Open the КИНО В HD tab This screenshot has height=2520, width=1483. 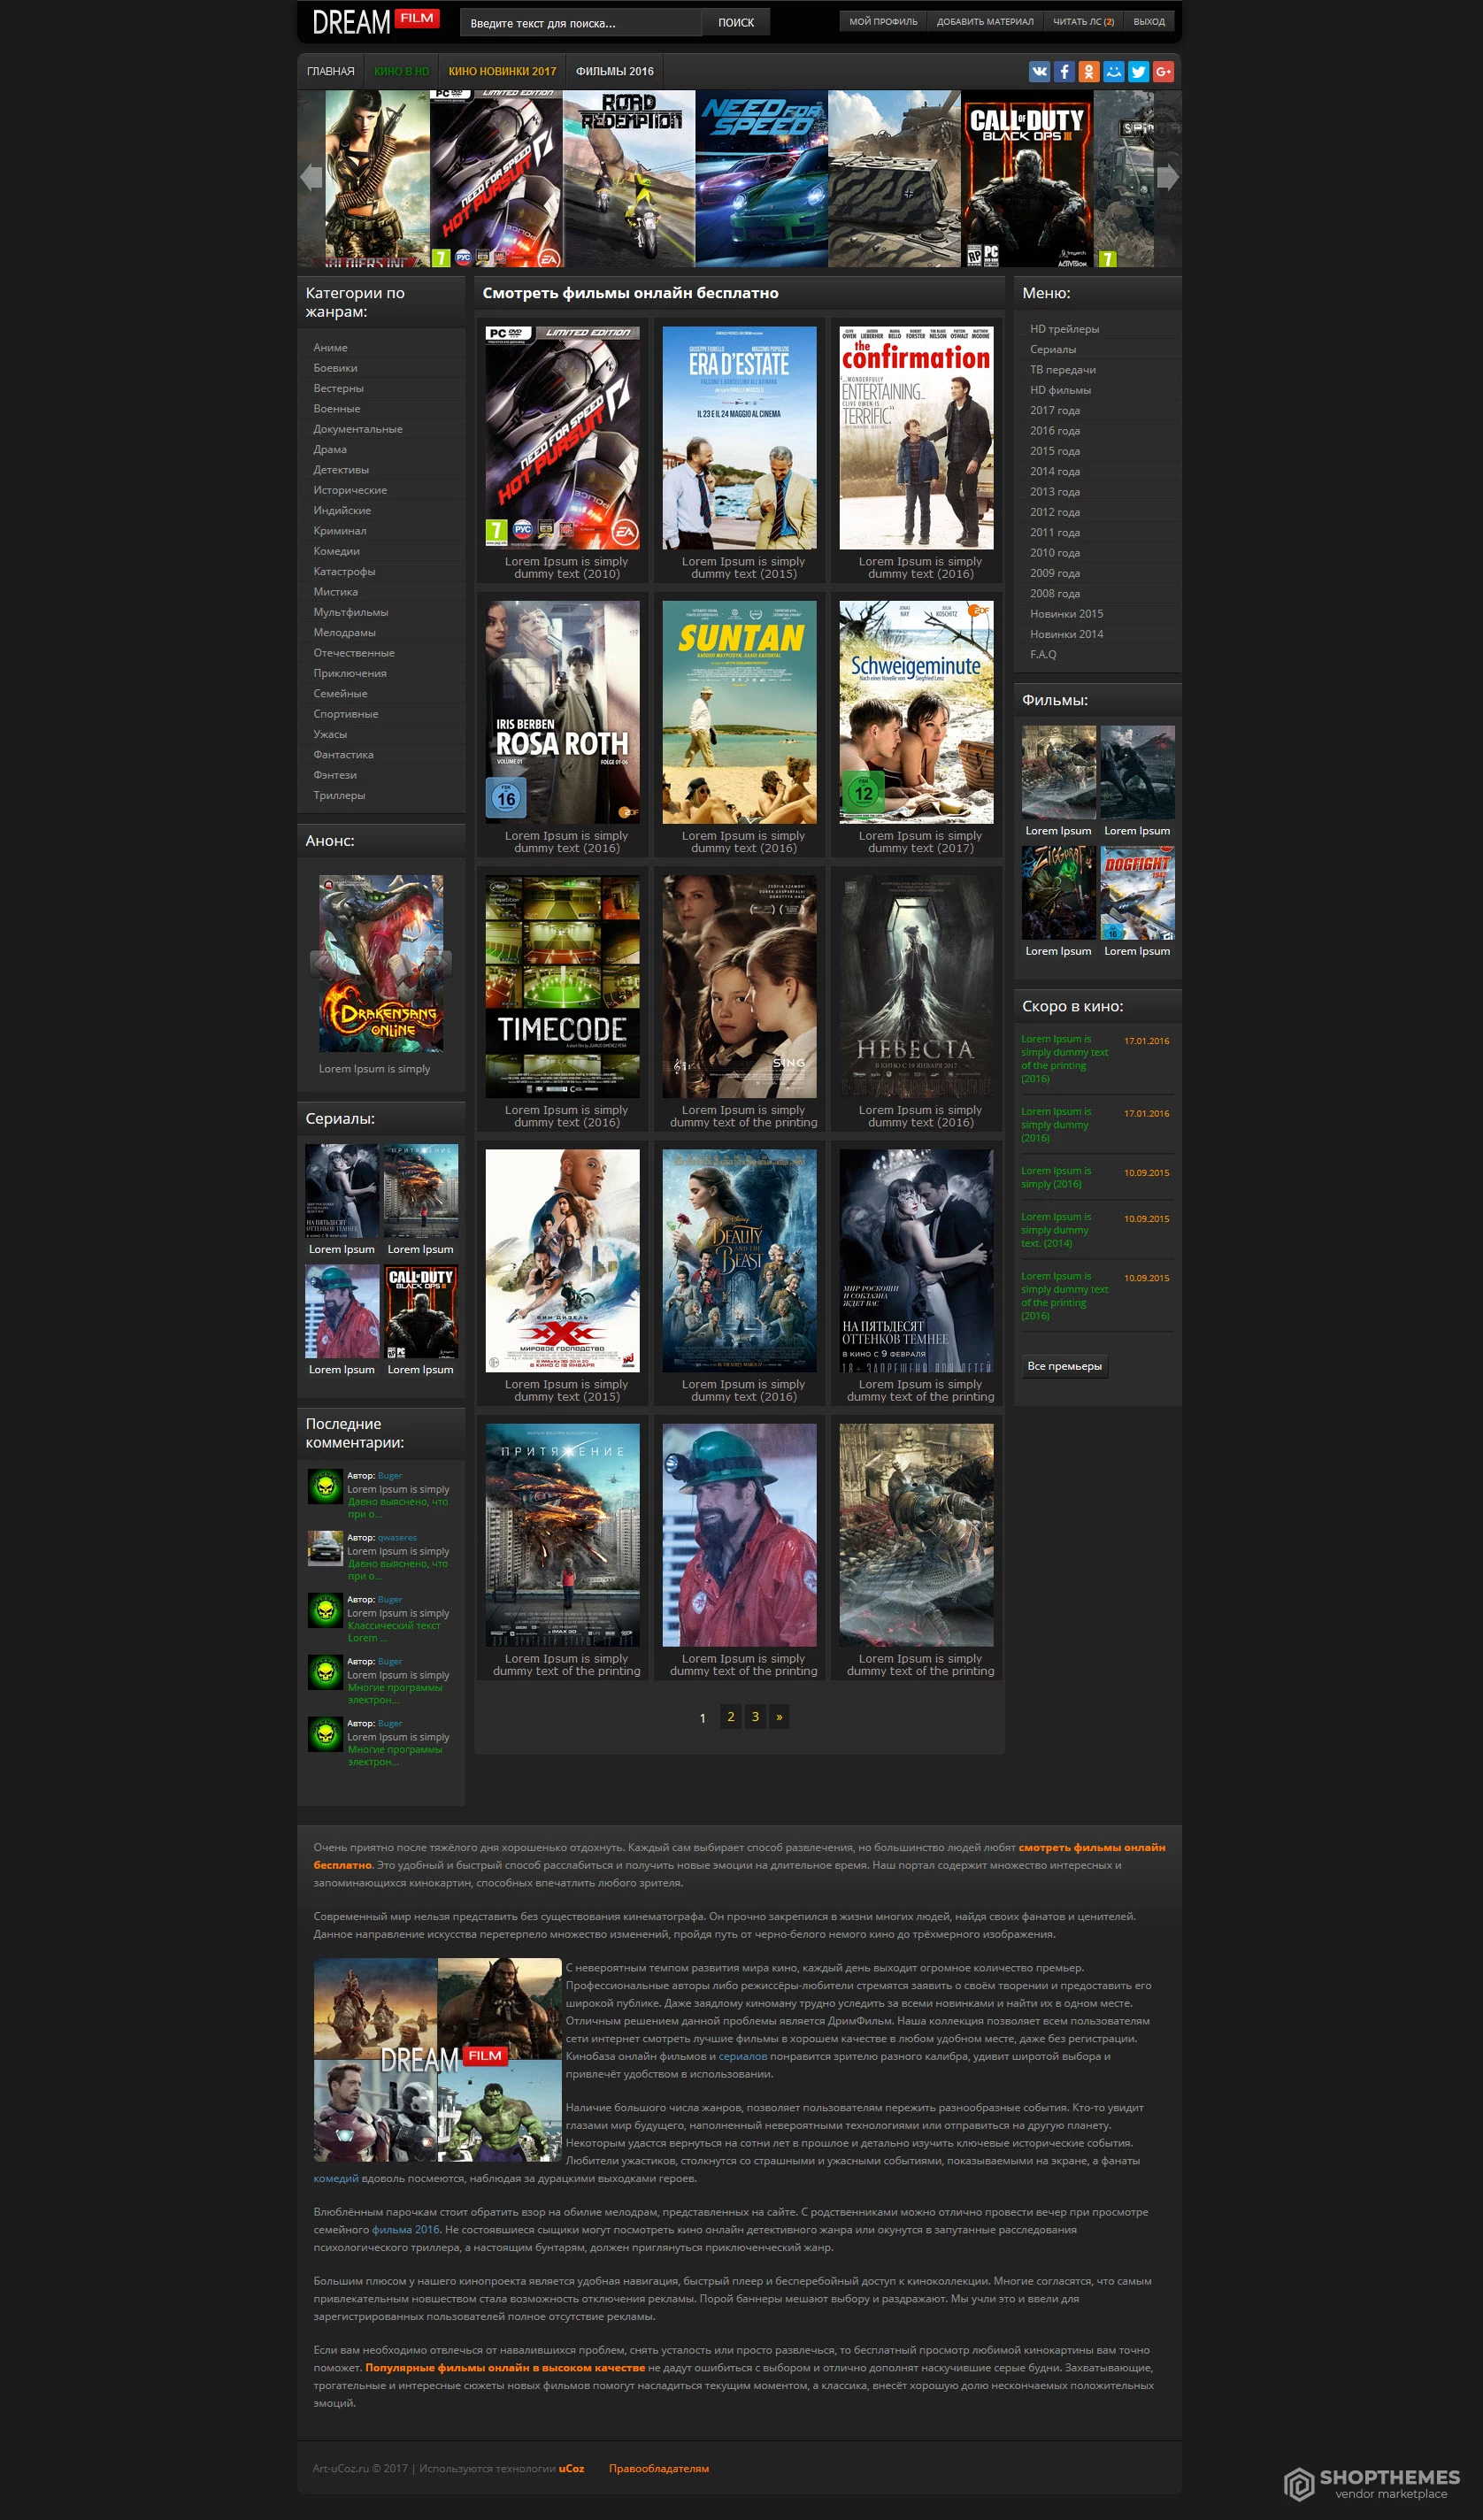tap(401, 71)
